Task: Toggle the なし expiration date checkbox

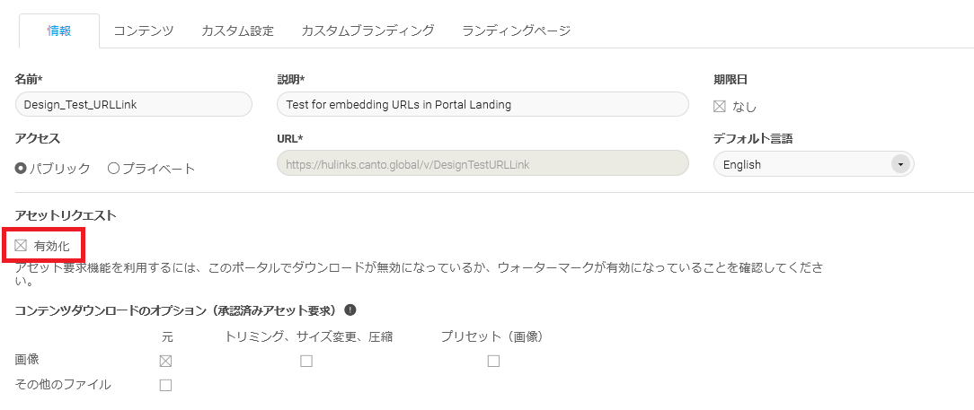Action: 720,106
